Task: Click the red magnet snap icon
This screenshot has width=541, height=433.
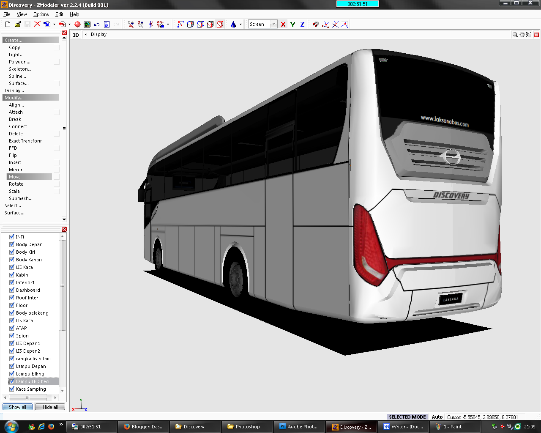Action: [x=315, y=24]
